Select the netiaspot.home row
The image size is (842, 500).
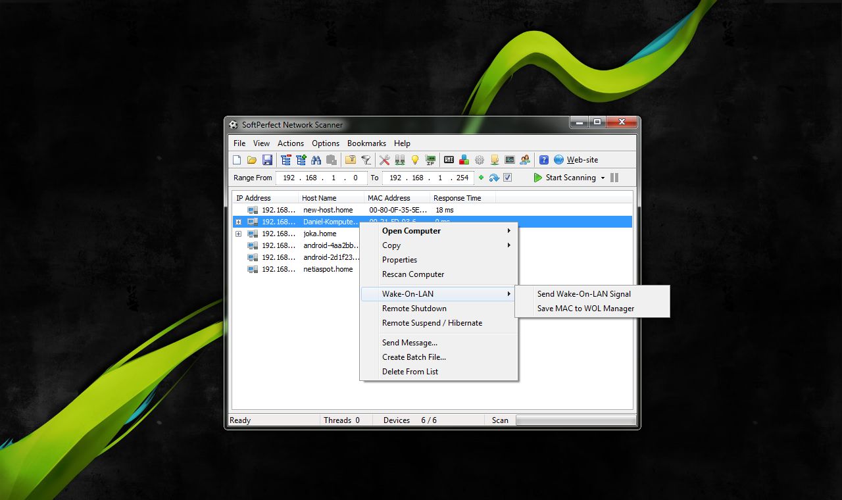click(296, 269)
